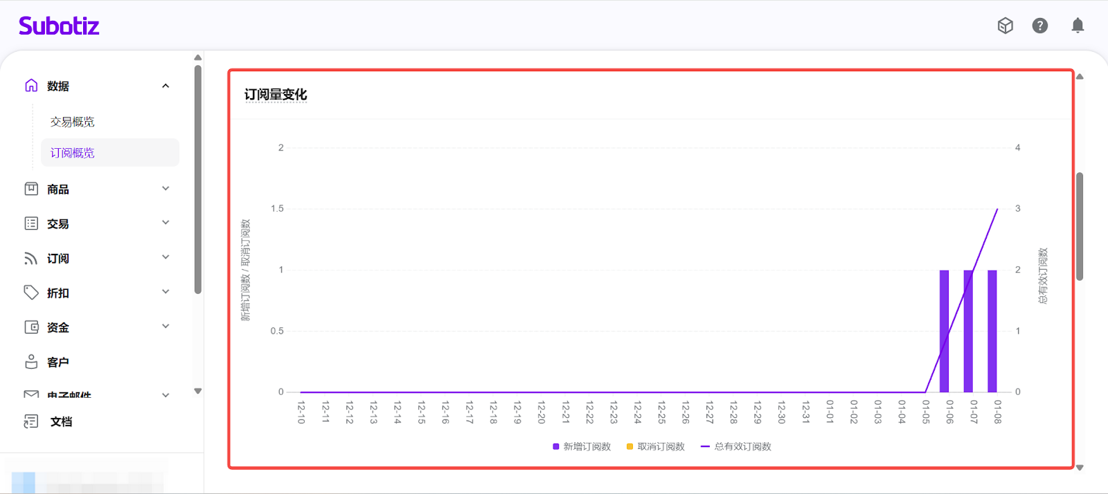1108x494 pixels.
Task: Open the help question mark icon
Action: click(x=1039, y=26)
